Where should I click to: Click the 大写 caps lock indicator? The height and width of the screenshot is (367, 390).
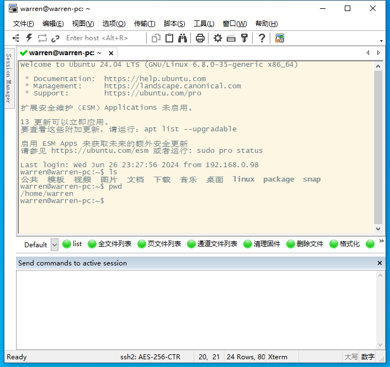(351, 357)
